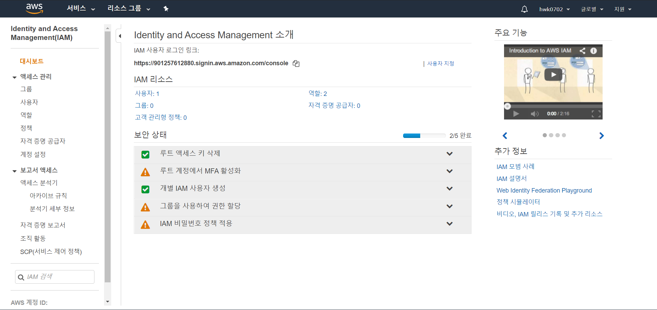The image size is (657, 310).
Task: Click the AWS logo home icon
Action: tap(35, 9)
